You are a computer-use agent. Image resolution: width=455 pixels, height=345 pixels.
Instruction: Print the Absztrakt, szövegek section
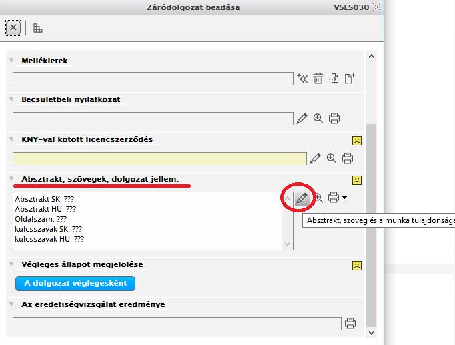tap(334, 198)
